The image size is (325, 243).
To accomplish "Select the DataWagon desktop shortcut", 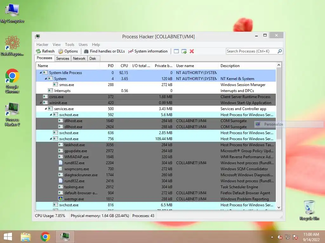I will [x=12, y=46].
